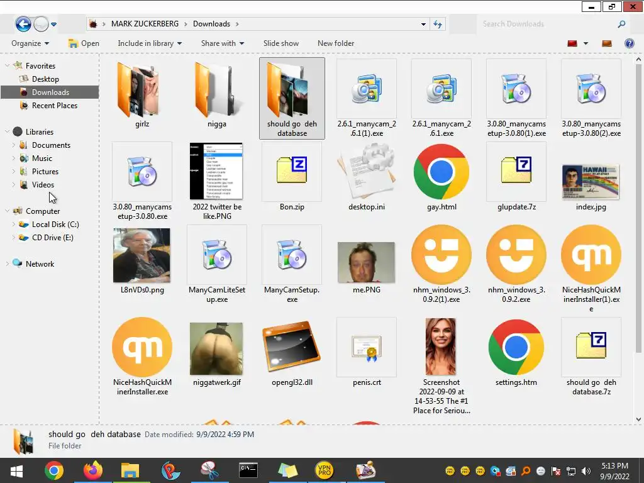The height and width of the screenshot is (483, 644).
Task: Select the index.jpg image thumbnail
Action: 591,182
